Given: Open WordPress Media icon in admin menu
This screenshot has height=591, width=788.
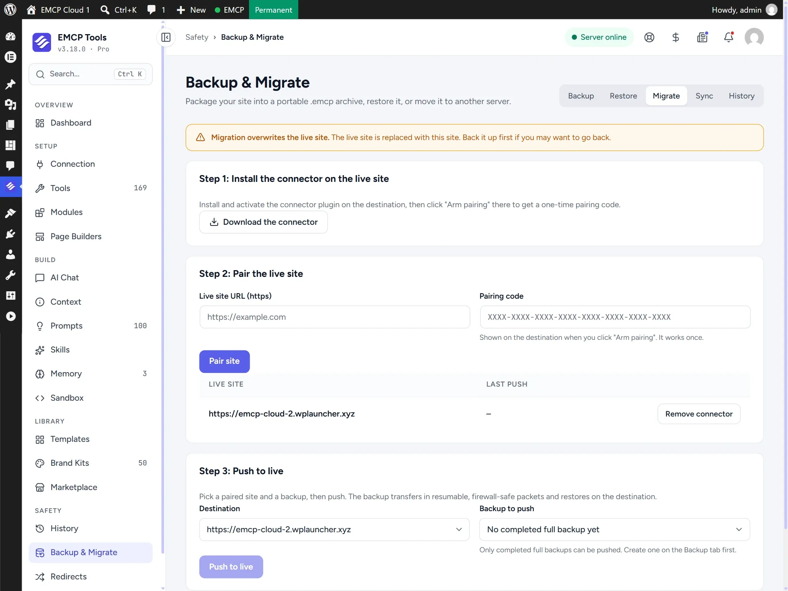Looking at the screenshot, I should pyautogui.click(x=10, y=104).
